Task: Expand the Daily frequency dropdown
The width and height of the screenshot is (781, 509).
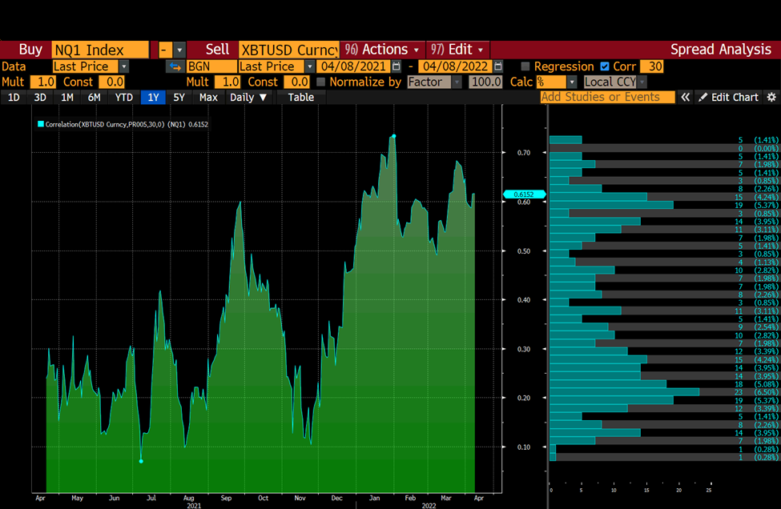Action: coord(248,98)
